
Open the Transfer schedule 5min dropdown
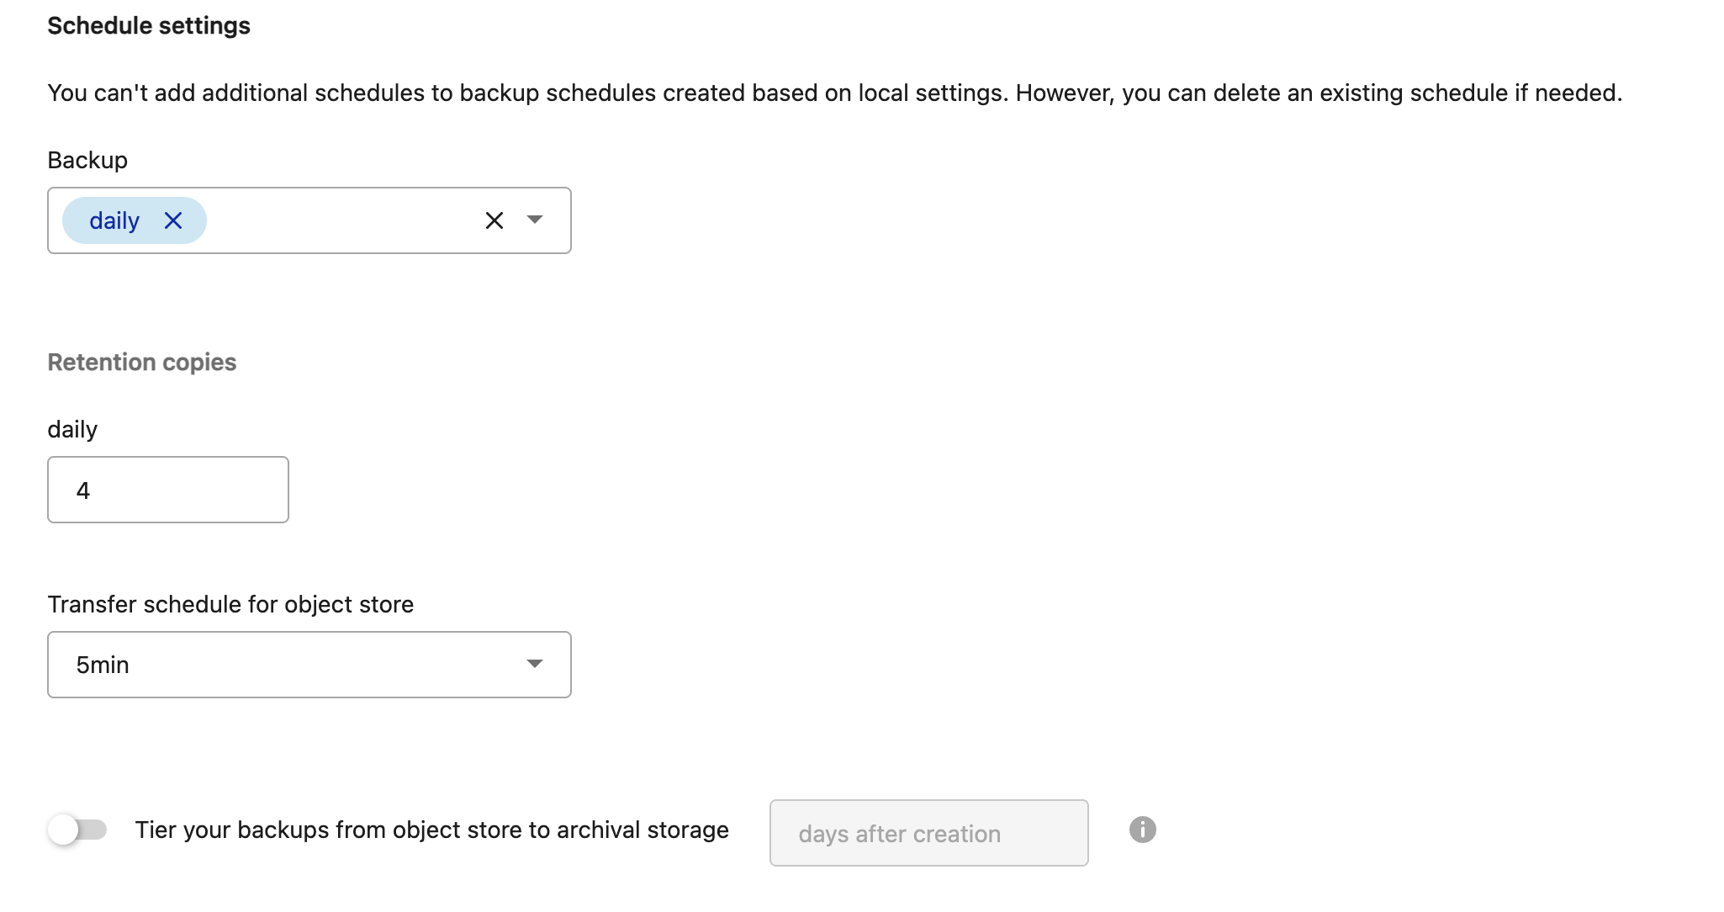pyautogui.click(x=309, y=665)
